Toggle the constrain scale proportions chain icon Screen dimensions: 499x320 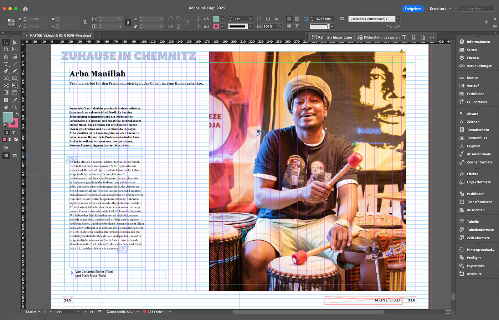(128, 22)
